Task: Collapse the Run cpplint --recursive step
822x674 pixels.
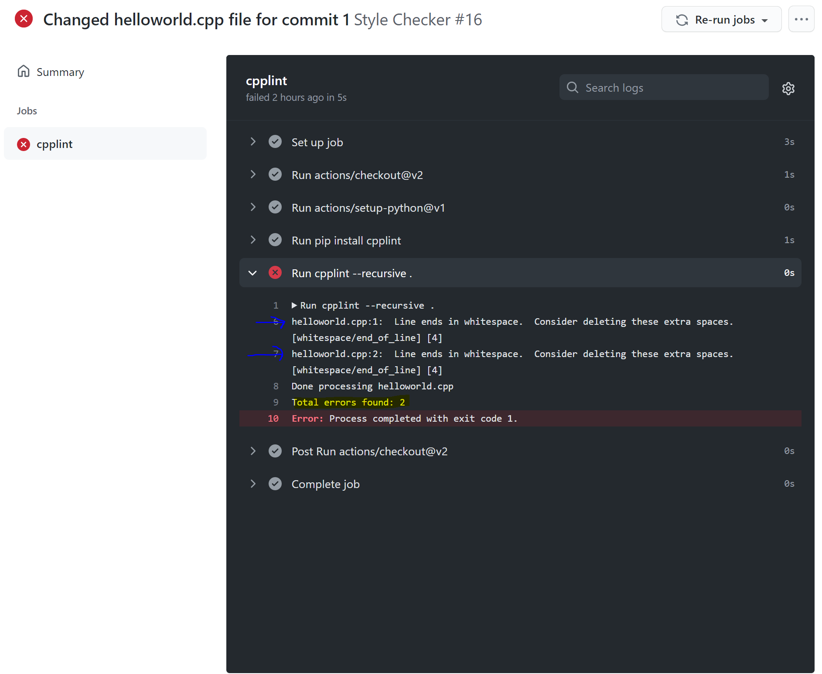Action: (253, 272)
